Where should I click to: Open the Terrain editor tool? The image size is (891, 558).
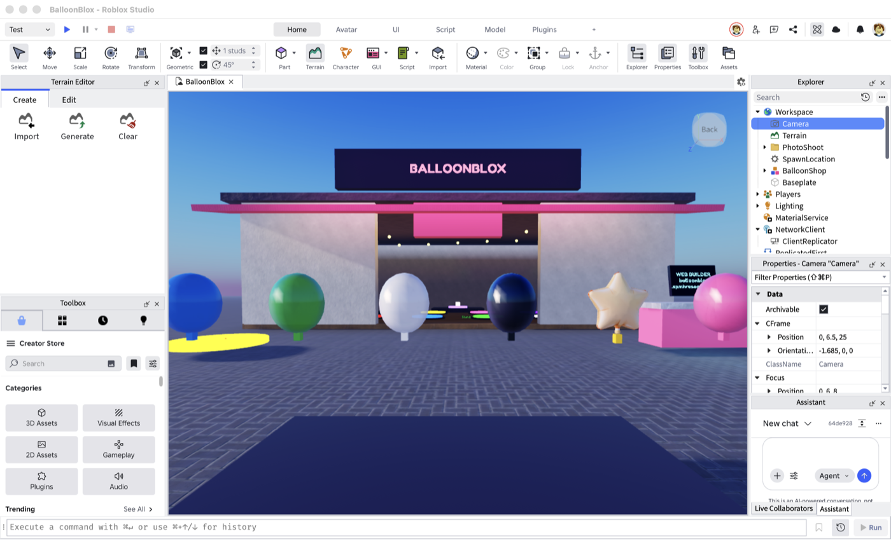click(x=315, y=57)
